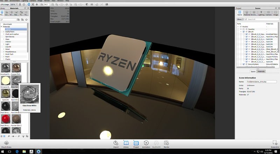This screenshot has width=280, height=154.
Task: Select the red Hard Shiny material thumbnail
Action: (x=6, y=119)
